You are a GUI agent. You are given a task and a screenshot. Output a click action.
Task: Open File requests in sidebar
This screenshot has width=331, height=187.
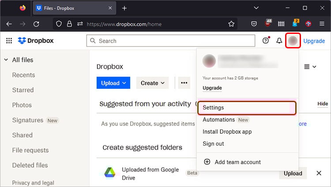(30, 150)
